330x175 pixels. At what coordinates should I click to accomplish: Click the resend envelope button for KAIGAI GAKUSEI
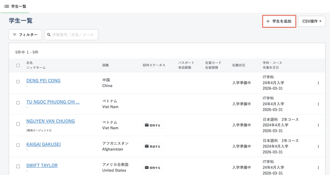point(153,146)
